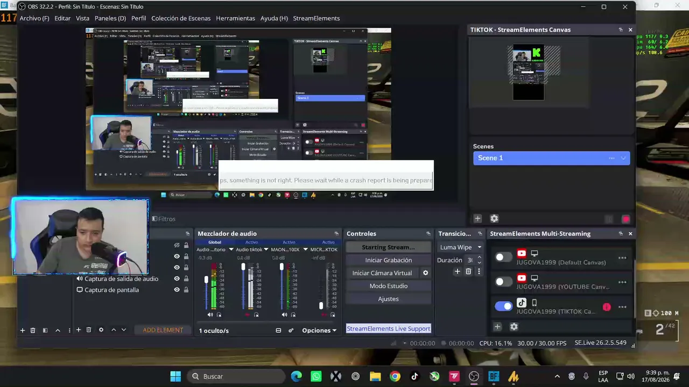Open Archivo (F) menu
This screenshot has height=387, width=689.
click(34, 18)
